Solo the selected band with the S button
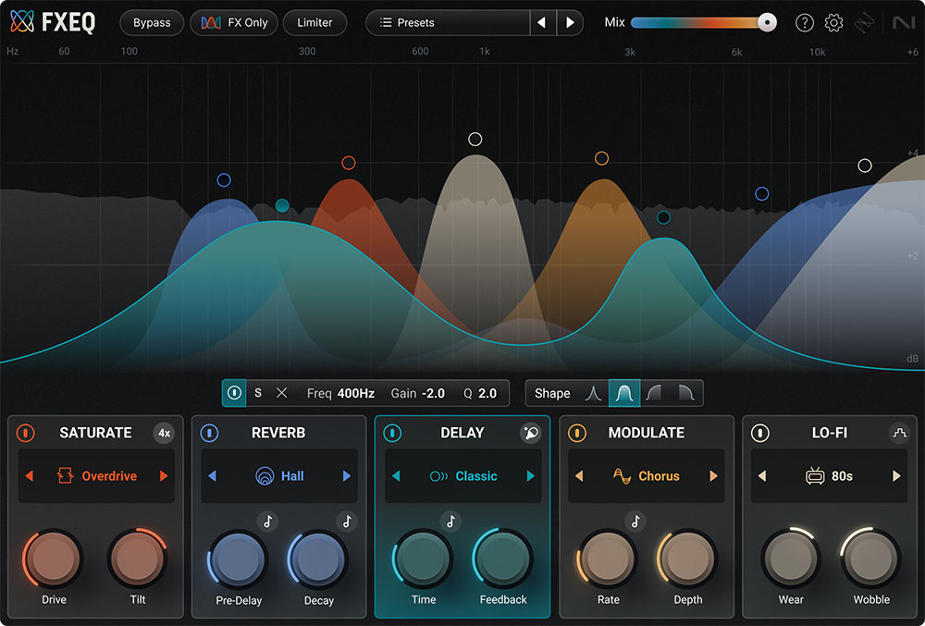 point(257,393)
